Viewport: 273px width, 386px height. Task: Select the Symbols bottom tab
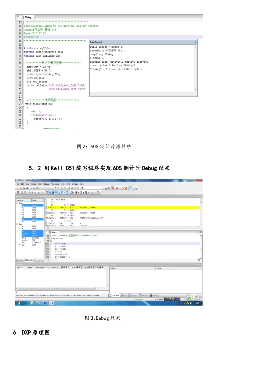tap(154, 295)
